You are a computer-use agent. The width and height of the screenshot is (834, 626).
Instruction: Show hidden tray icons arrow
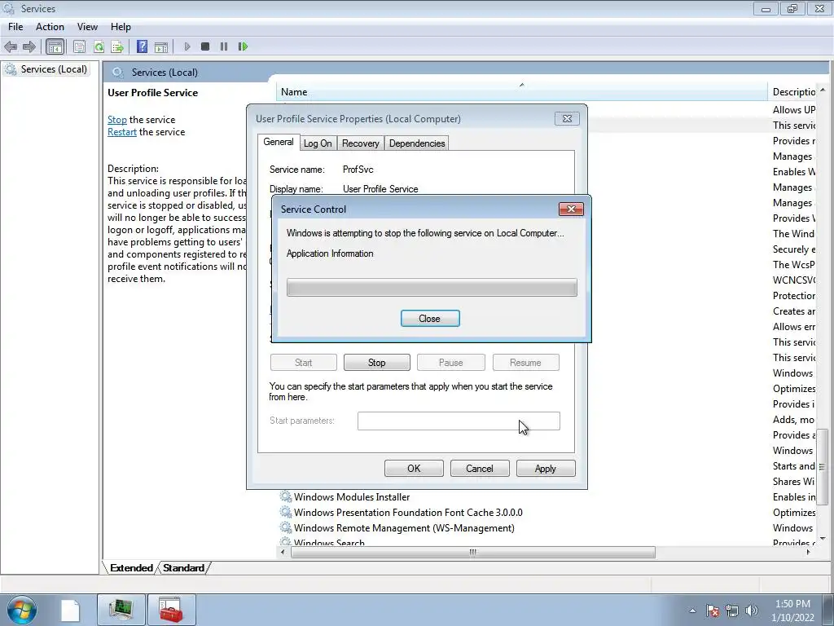pyautogui.click(x=692, y=611)
